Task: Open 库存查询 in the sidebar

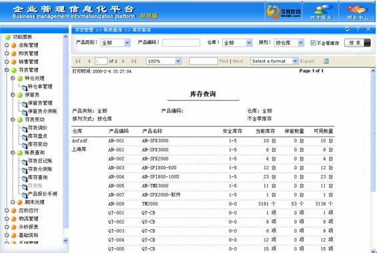Action: coord(37,177)
